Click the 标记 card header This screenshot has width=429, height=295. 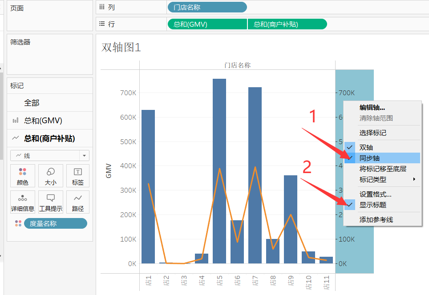tap(17, 86)
